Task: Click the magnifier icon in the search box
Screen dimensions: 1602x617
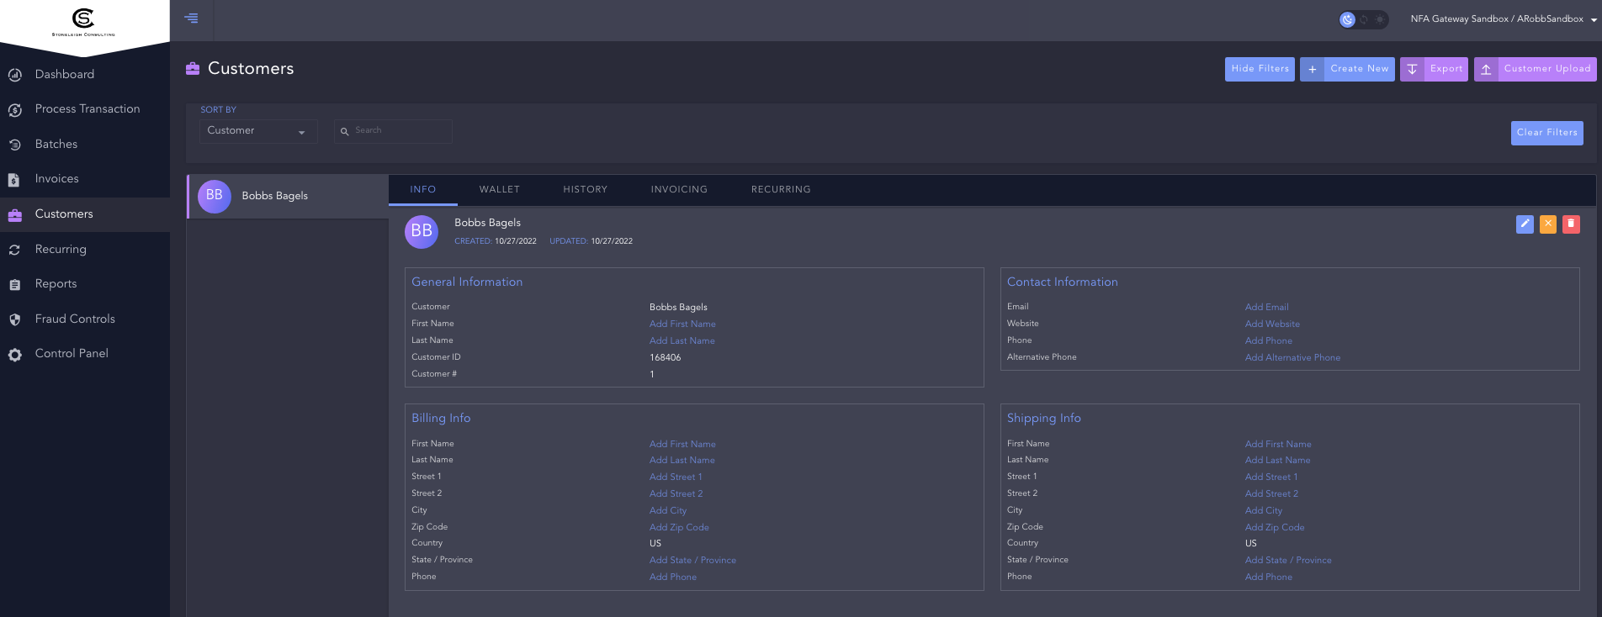Action: [x=345, y=131]
